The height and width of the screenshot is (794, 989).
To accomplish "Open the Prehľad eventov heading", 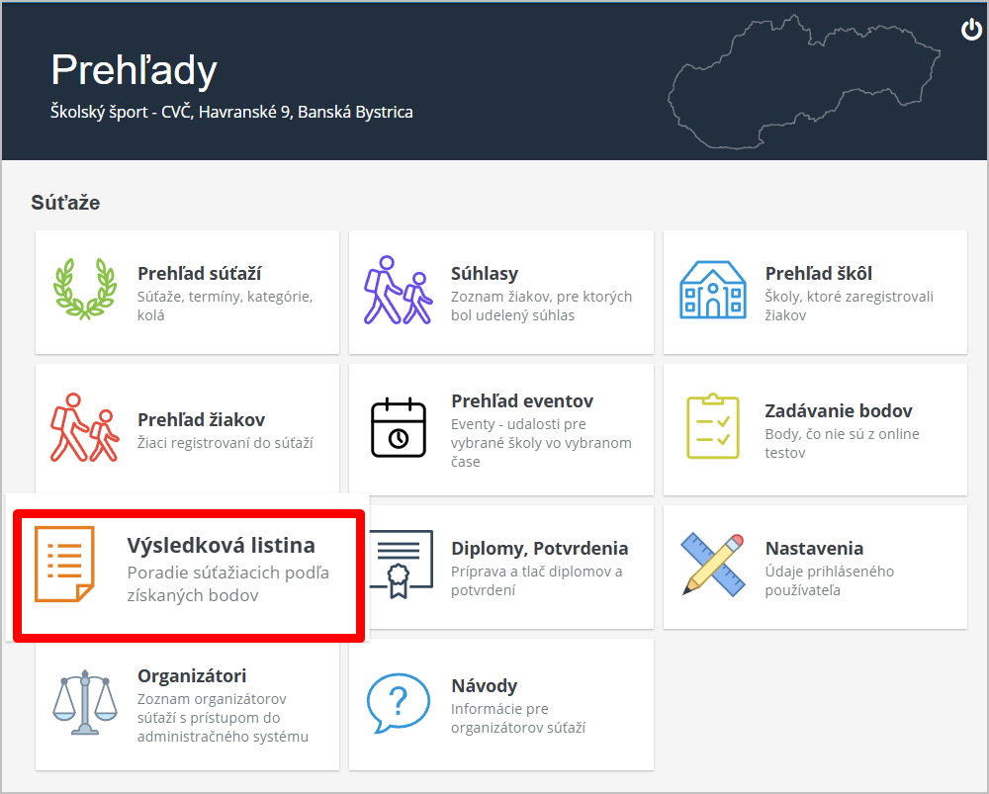I will click(522, 401).
